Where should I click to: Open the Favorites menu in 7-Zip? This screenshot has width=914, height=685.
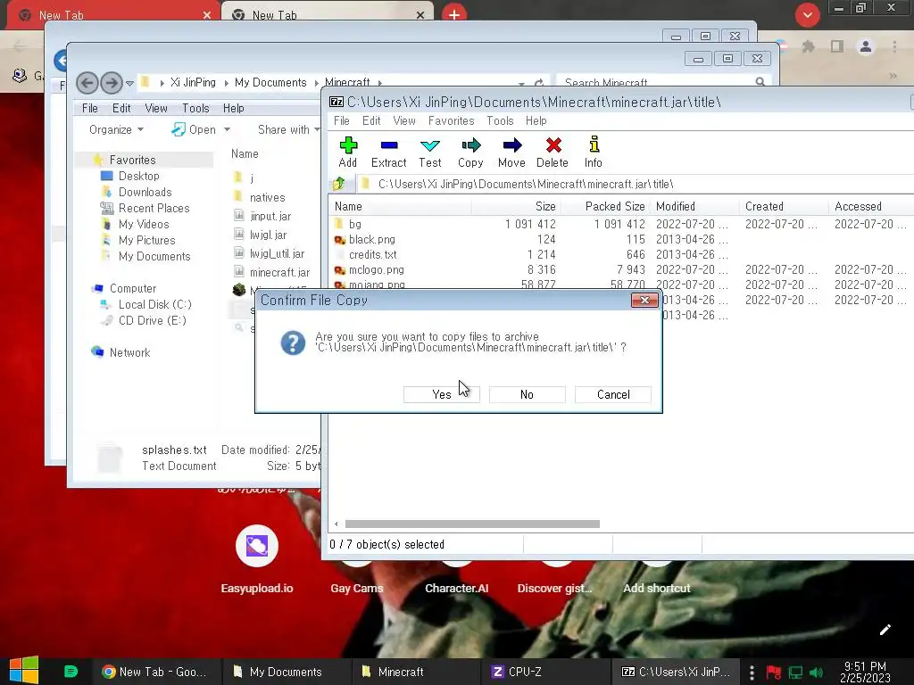pos(451,120)
